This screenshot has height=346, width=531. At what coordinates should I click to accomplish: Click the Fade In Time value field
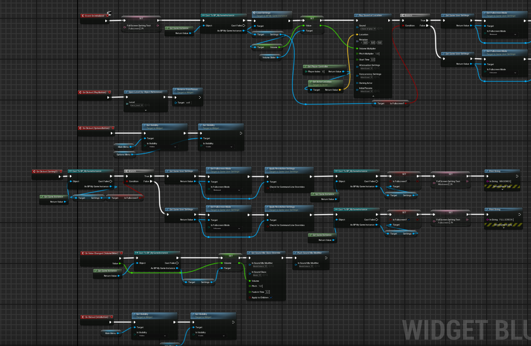click(268, 292)
